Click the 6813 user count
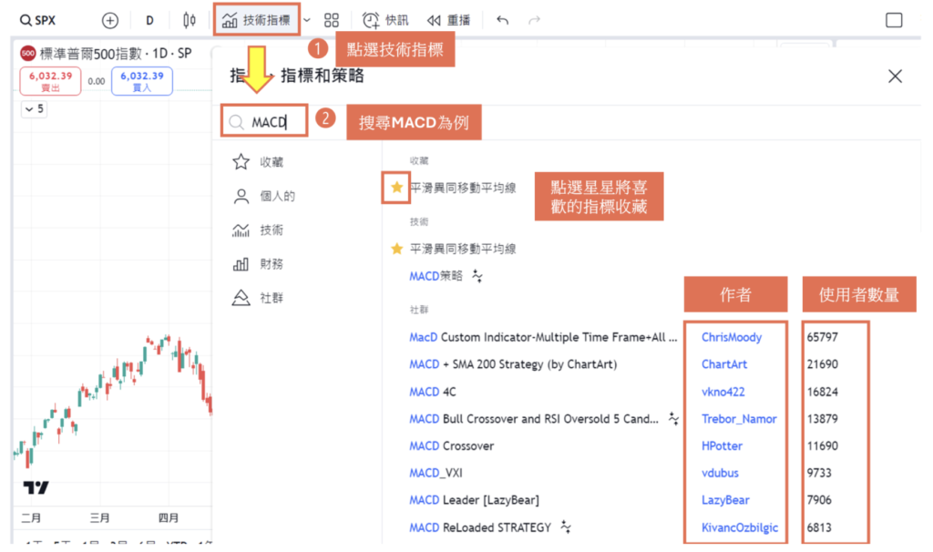This screenshot has height=552, width=933. click(819, 527)
